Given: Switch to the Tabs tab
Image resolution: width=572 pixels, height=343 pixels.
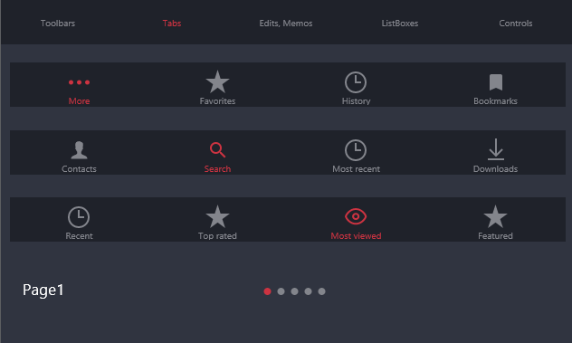Looking at the screenshot, I should (x=172, y=24).
